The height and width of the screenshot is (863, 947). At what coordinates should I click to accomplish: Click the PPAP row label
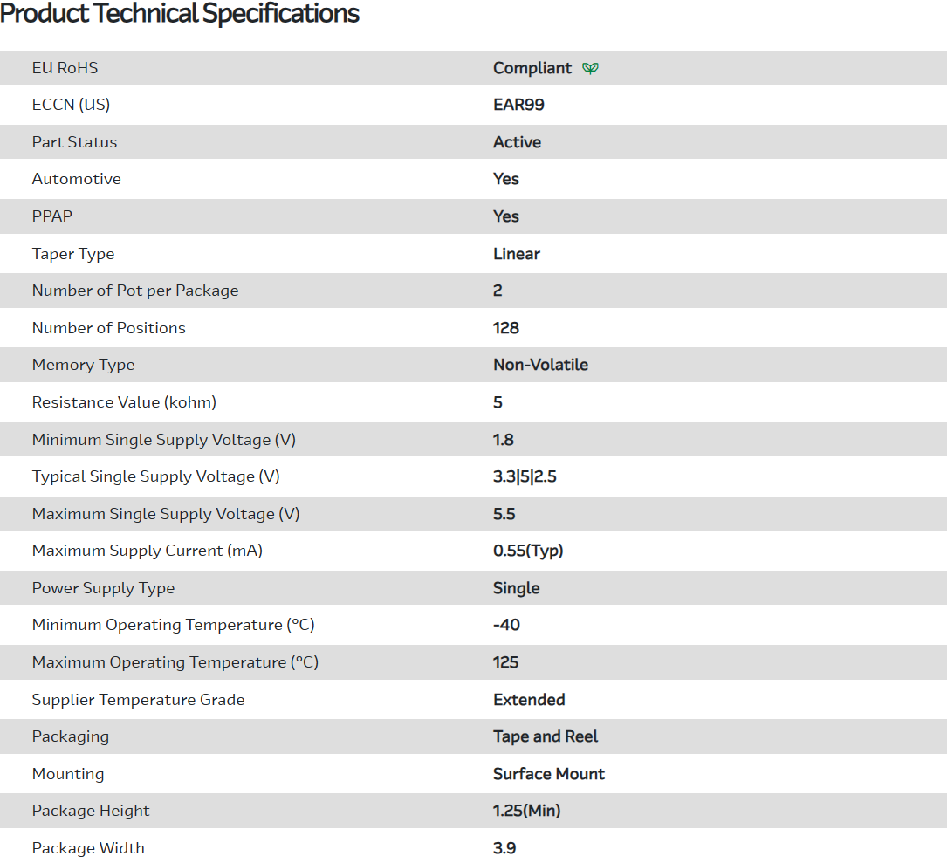(x=52, y=216)
